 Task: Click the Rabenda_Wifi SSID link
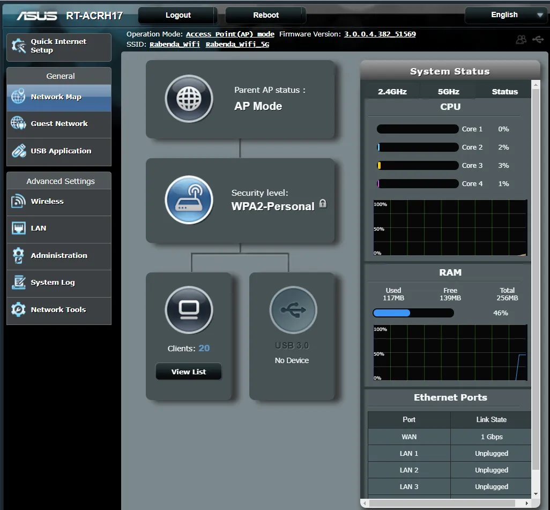coord(175,44)
